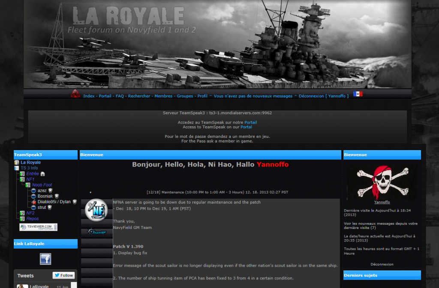Click the LaRoyale tweet author name
The image size is (439, 288).
click(x=39, y=286)
